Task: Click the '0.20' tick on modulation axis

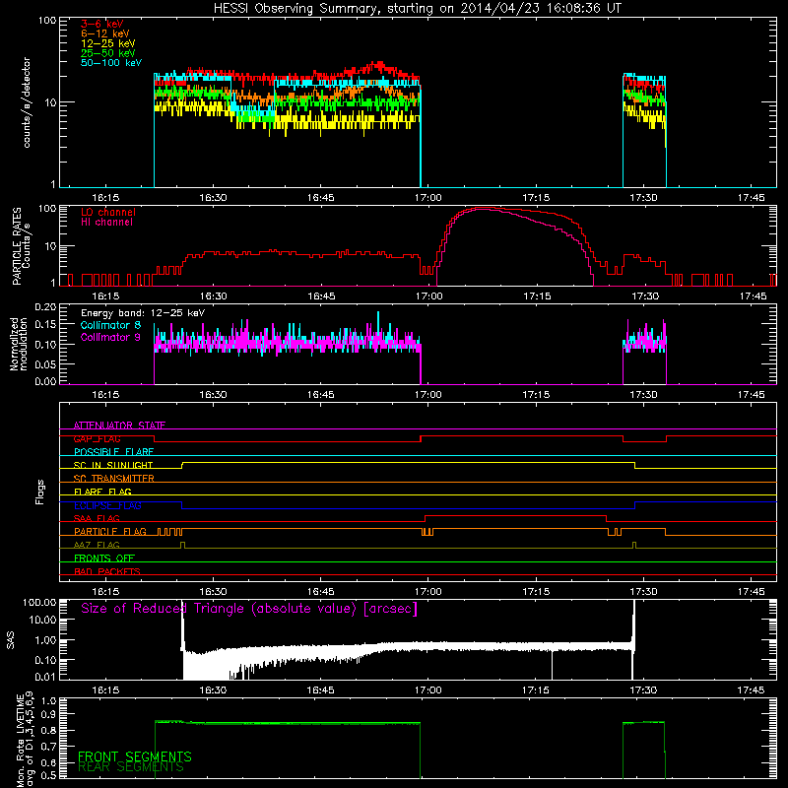Action: point(45,307)
